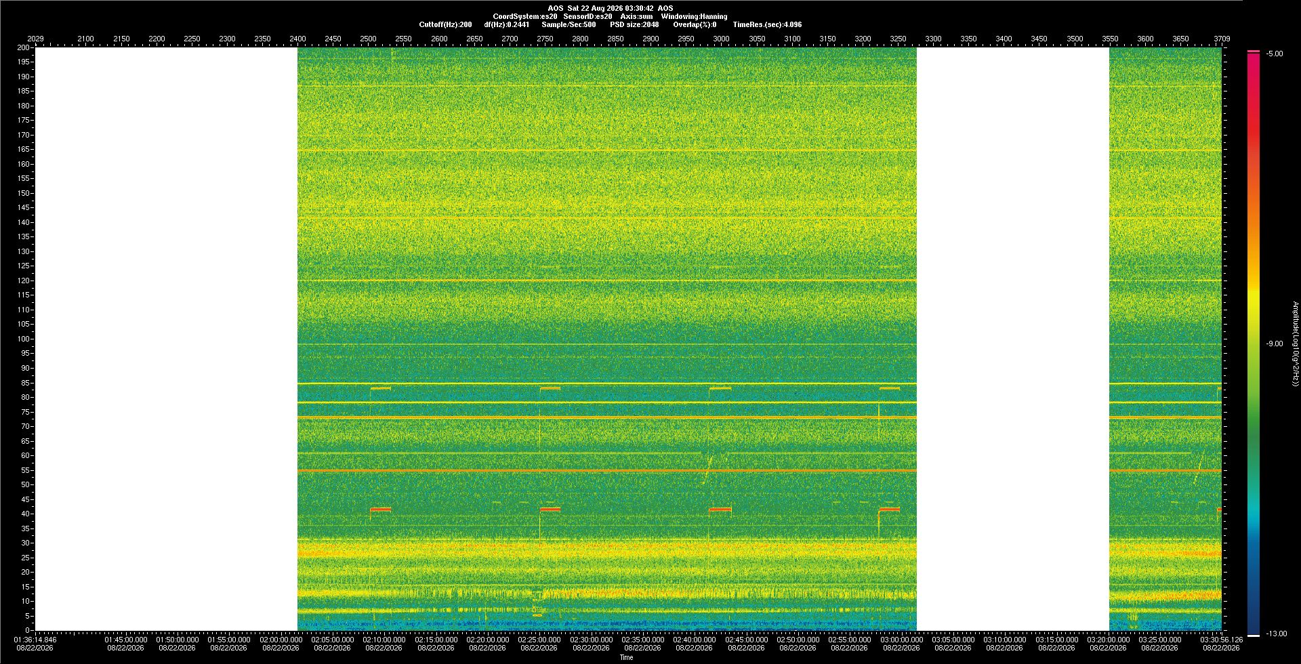The image size is (1301, 664).
Task: Click the color scale gradient bar
Action: (x=1254, y=344)
